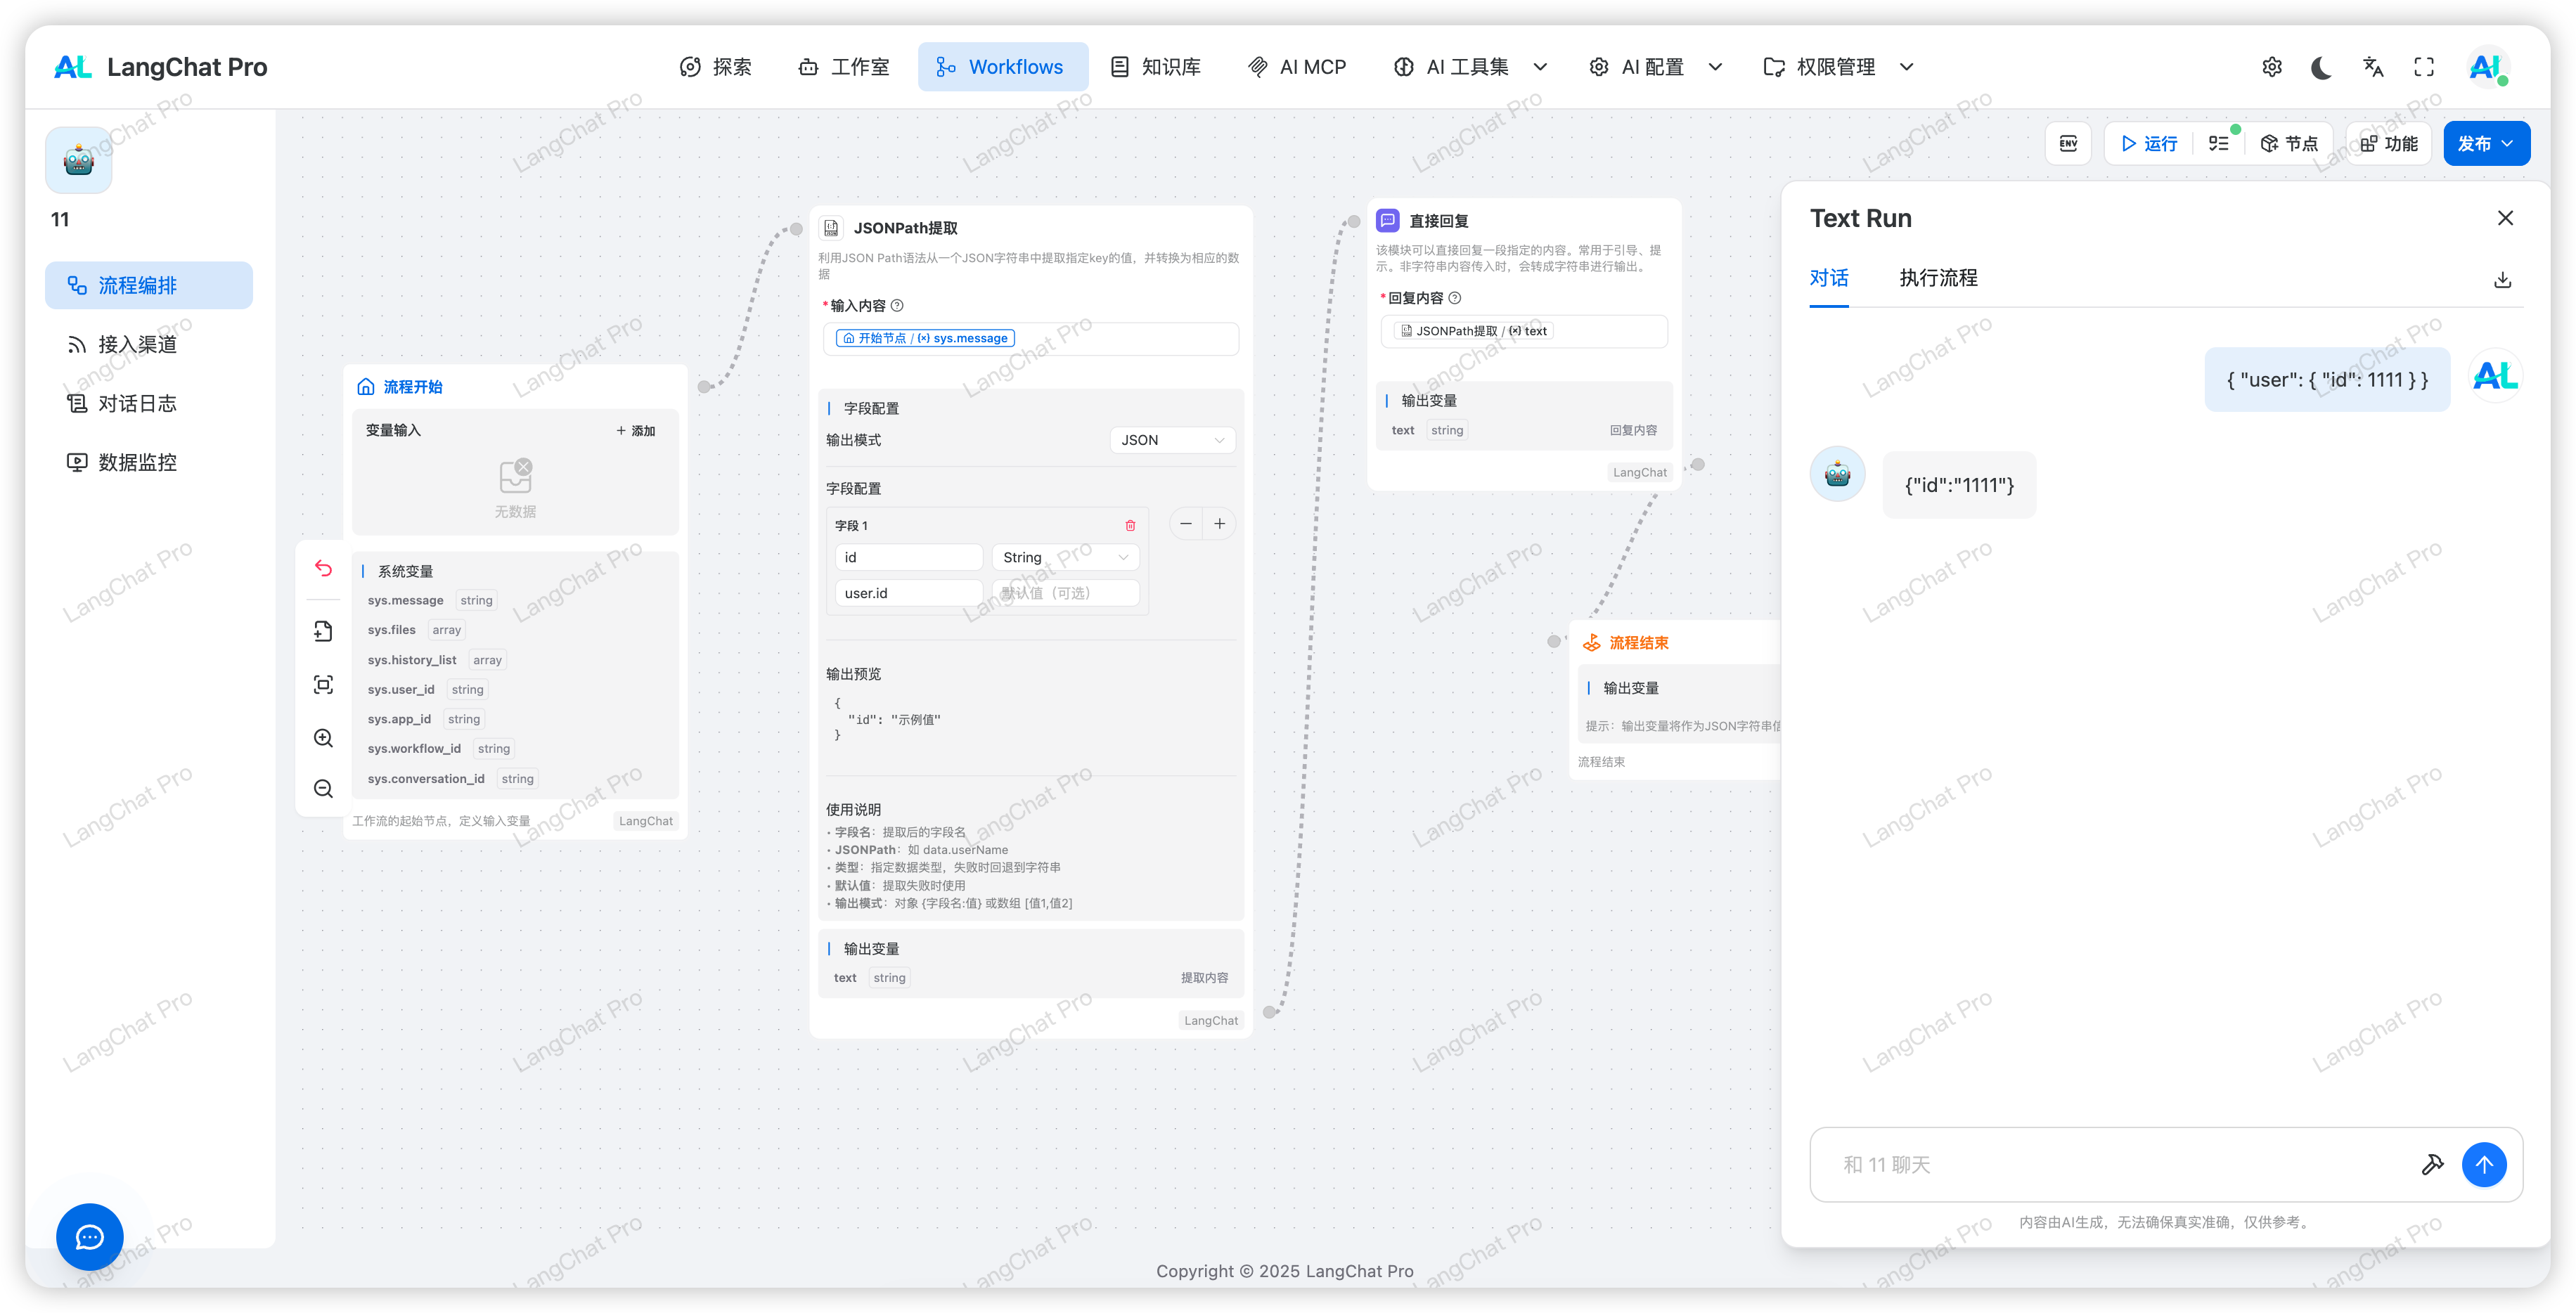Download the chat log icon

2502,279
